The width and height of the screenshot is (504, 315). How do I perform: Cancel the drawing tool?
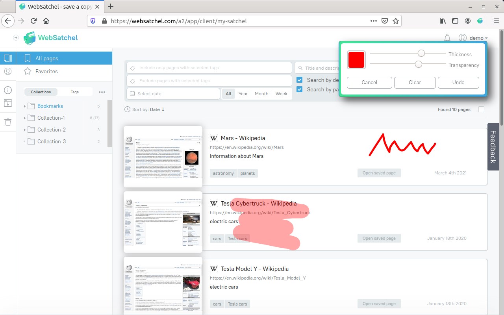click(369, 82)
